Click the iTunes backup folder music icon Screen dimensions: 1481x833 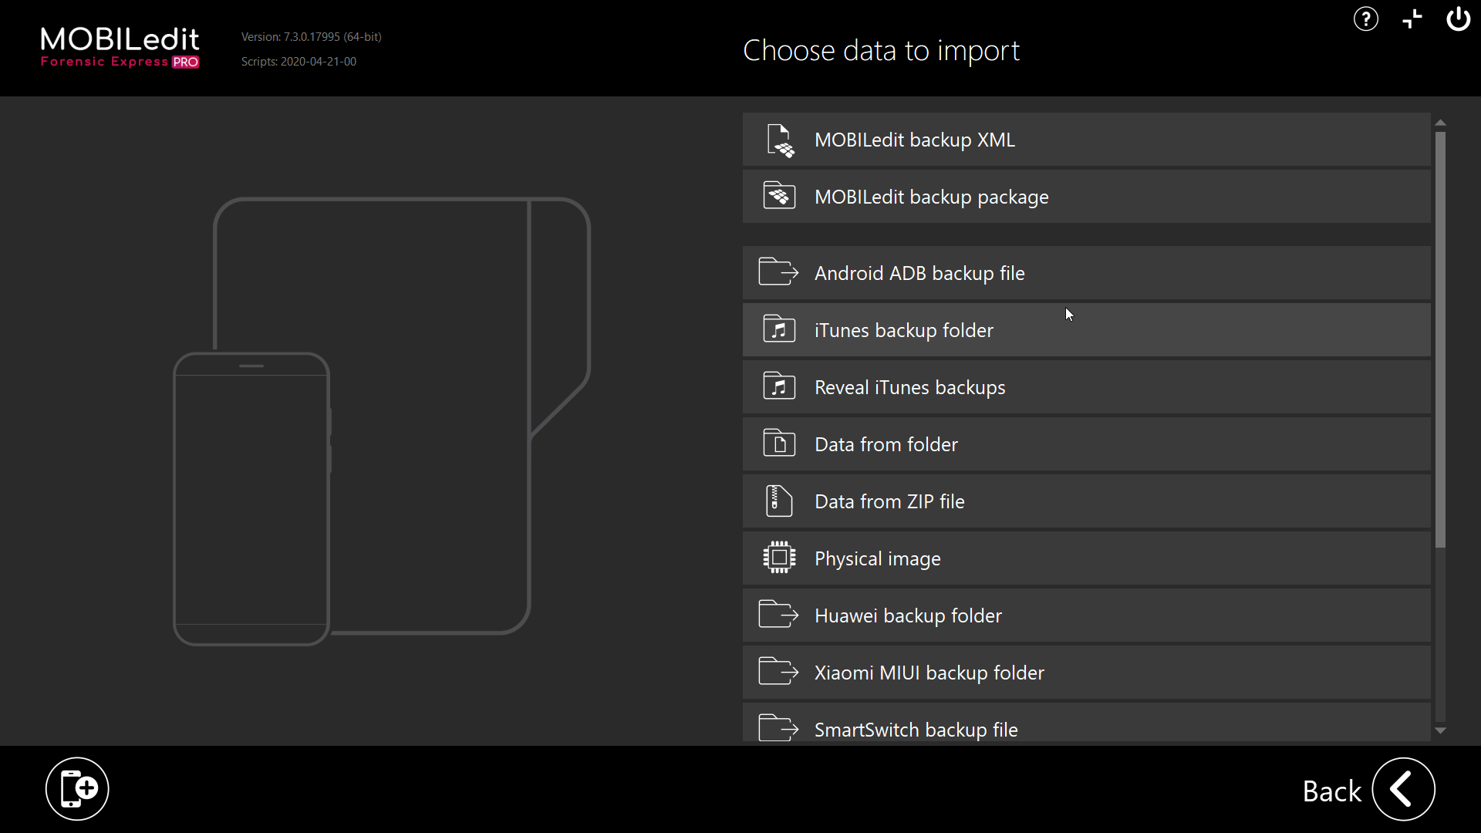tap(779, 330)
